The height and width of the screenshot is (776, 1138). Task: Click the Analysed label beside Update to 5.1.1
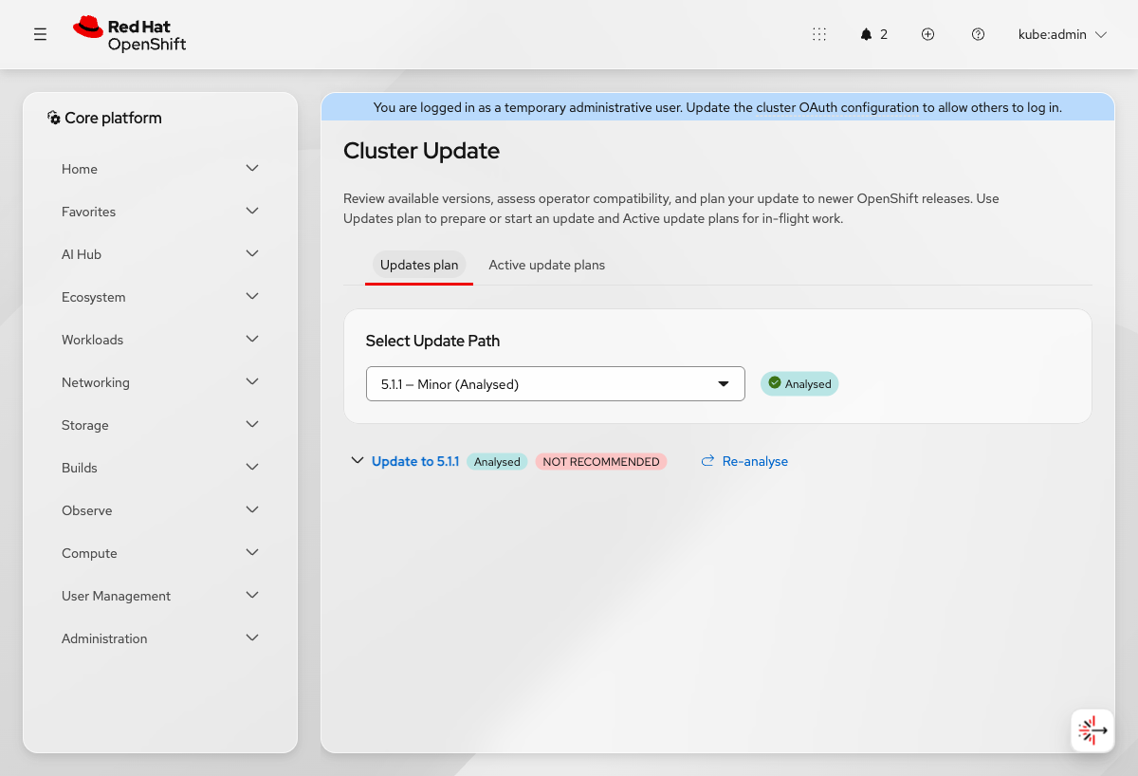[x=497, y=462]
